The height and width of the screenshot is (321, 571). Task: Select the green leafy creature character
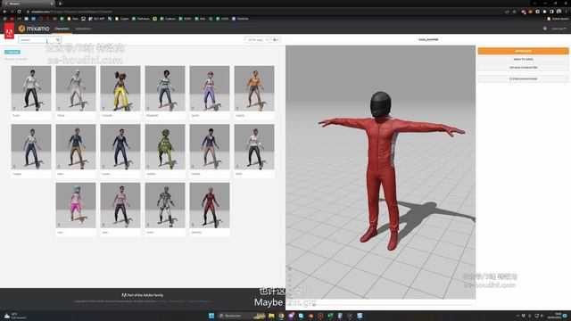(x=165, y=146)
